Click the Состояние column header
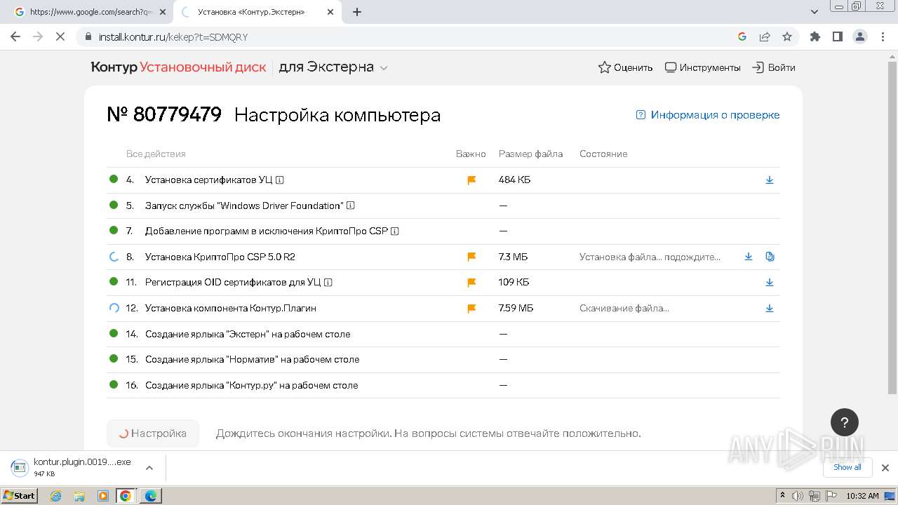Screen dimensions: 898x505 [x=603, y=154]
